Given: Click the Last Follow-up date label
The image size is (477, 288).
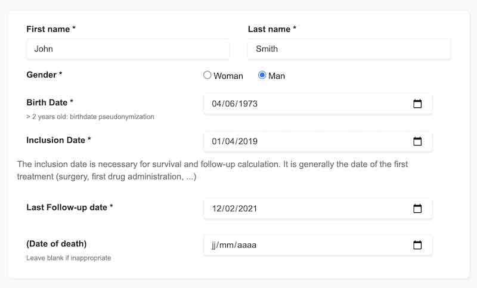Looking at the screenshot, I should (70, 208).
